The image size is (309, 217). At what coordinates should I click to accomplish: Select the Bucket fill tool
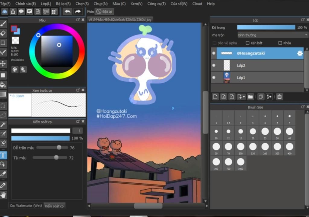point(3,84)
